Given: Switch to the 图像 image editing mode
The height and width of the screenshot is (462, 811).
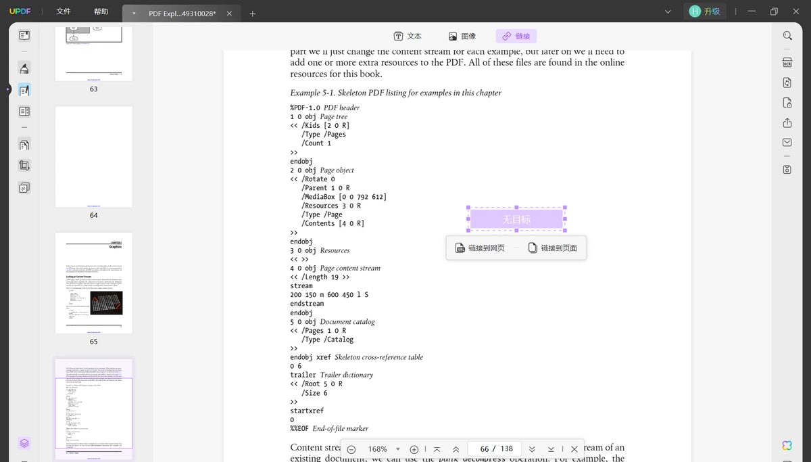Looking at the screenshot, I should click(x=462, y=37).
